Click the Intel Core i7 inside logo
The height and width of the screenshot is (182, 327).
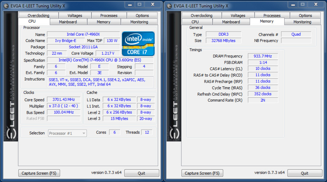(138, 44)
